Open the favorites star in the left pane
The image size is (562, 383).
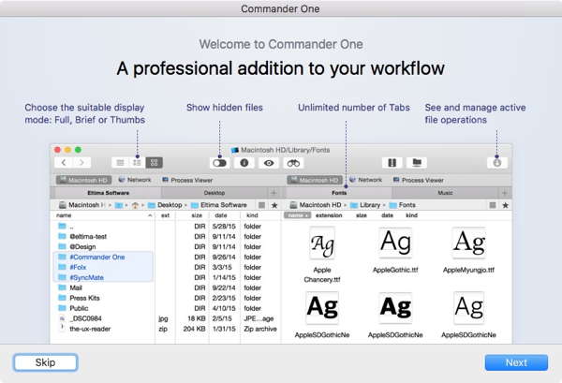pos(274,205)
